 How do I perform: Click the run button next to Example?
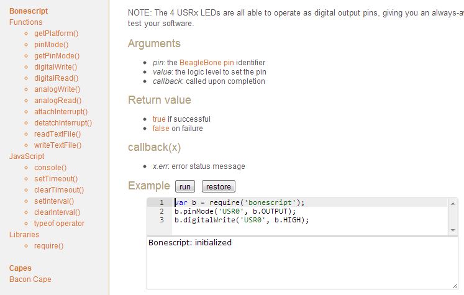[184, 186]
